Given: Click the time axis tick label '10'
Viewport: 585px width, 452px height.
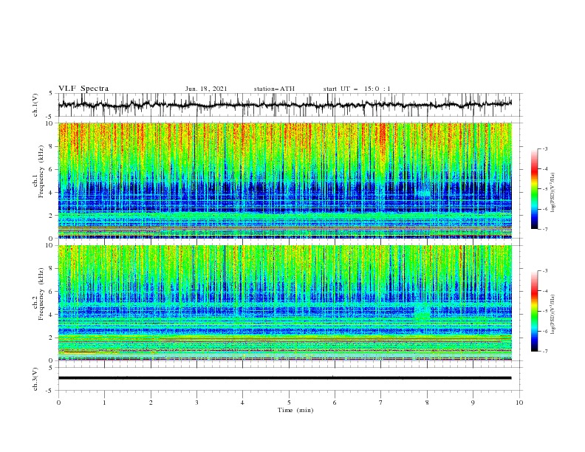Looking at the screenshot, I should point(519,403).
